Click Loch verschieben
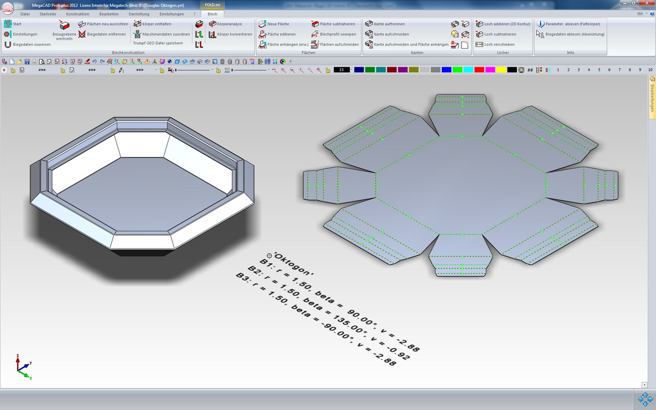The height and width of the screenshot is (410, 656). pyautogui.click(x=495, y=44)
